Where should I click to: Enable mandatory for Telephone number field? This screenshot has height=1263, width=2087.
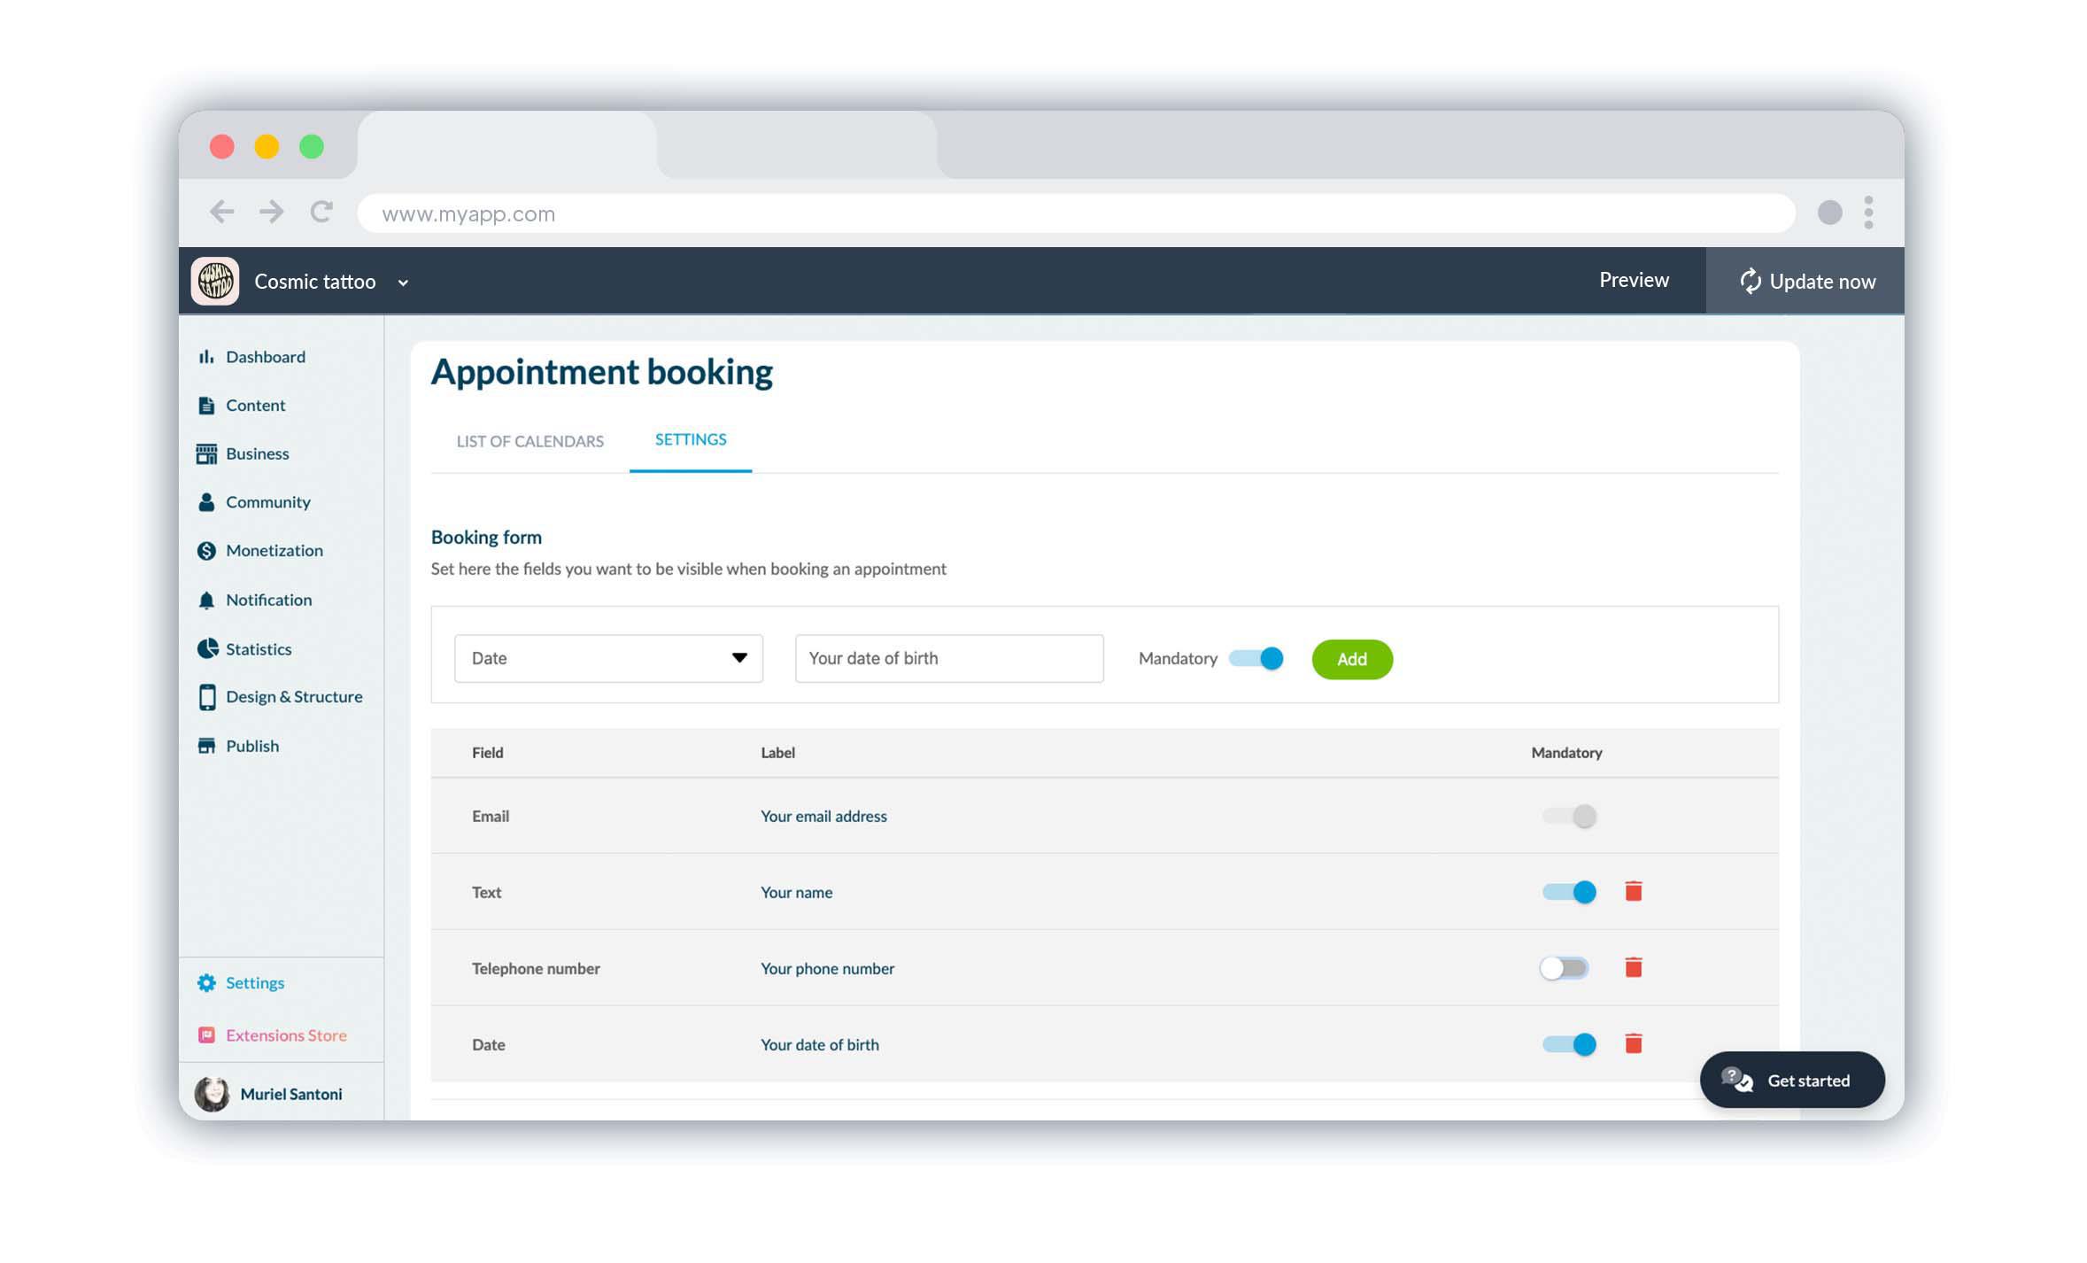(x=1564, y=968)
